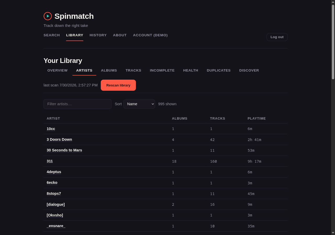Click the 9h 17m playtime cell
The height and width of the screenshot is (235, 335).
tap(254, 161)
